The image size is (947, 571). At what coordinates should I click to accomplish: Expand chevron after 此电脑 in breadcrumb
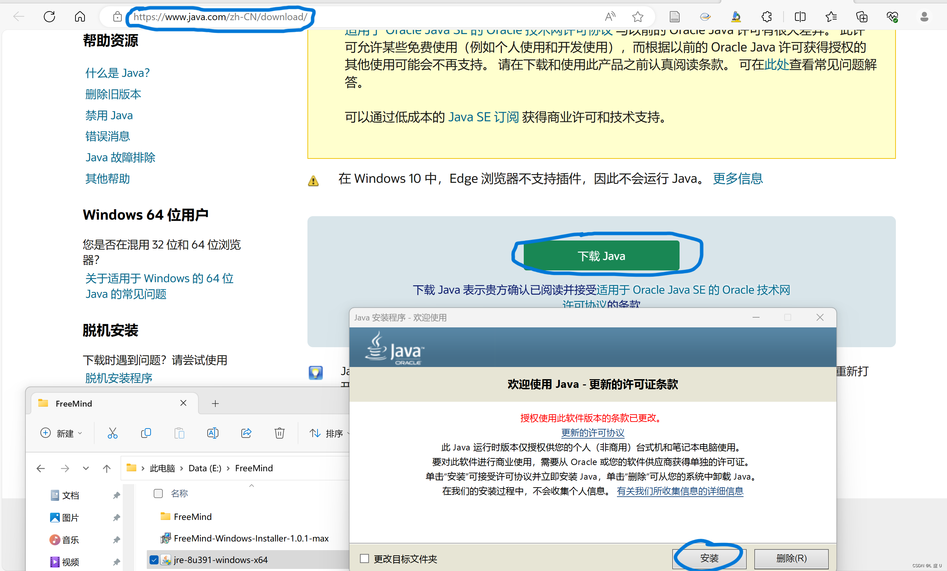tap(182, 468)
